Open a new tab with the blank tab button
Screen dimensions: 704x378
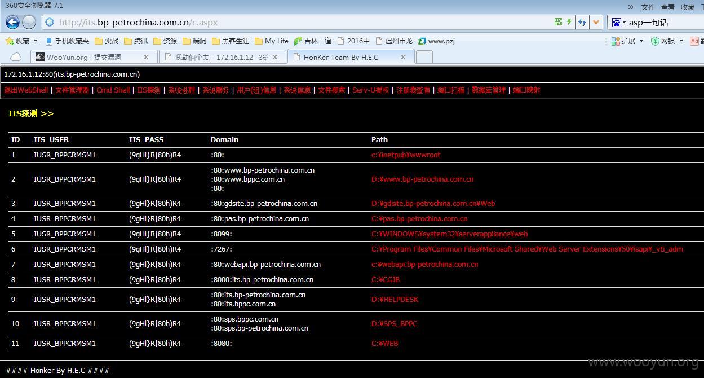tap(424, 56)
